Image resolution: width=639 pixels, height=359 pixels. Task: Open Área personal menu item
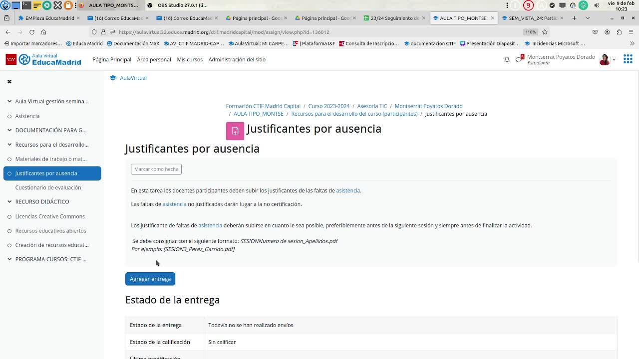(x=154, y=59)
